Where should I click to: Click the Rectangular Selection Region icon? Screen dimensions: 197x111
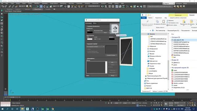pyautogui.click(x=34, y=6)
